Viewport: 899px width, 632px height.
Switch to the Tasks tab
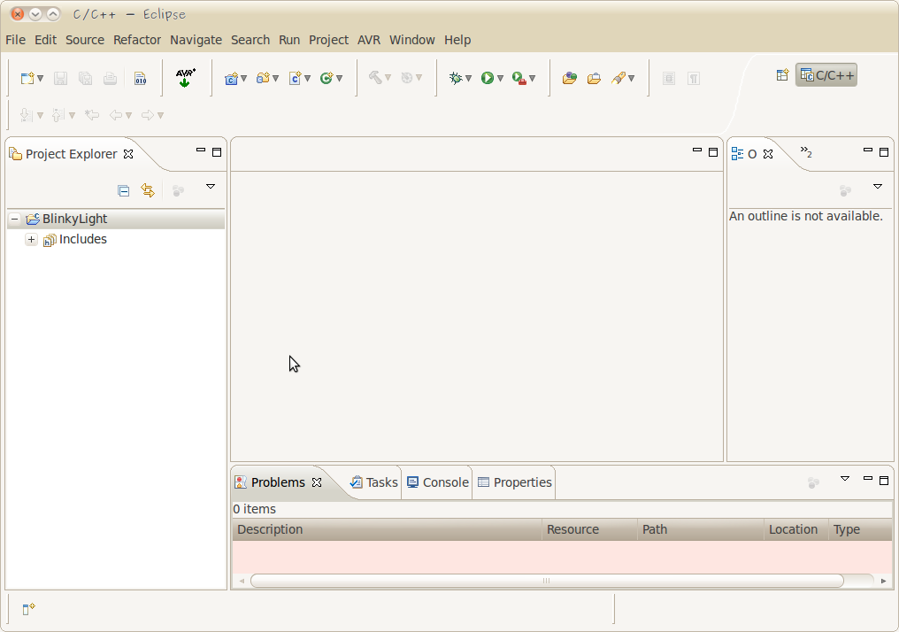click(x=373, y=482)
